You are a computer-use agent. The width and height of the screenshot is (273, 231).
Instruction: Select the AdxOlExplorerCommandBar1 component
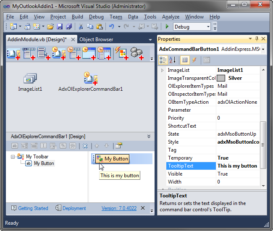pyautogui.click(x=91, y=82)
